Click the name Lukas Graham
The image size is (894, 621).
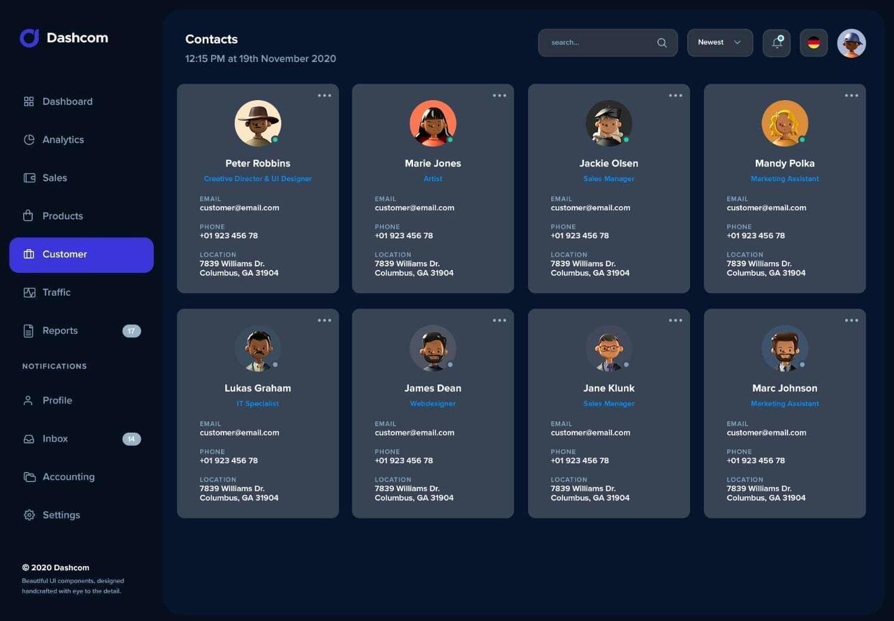click(x=258, y=388)
